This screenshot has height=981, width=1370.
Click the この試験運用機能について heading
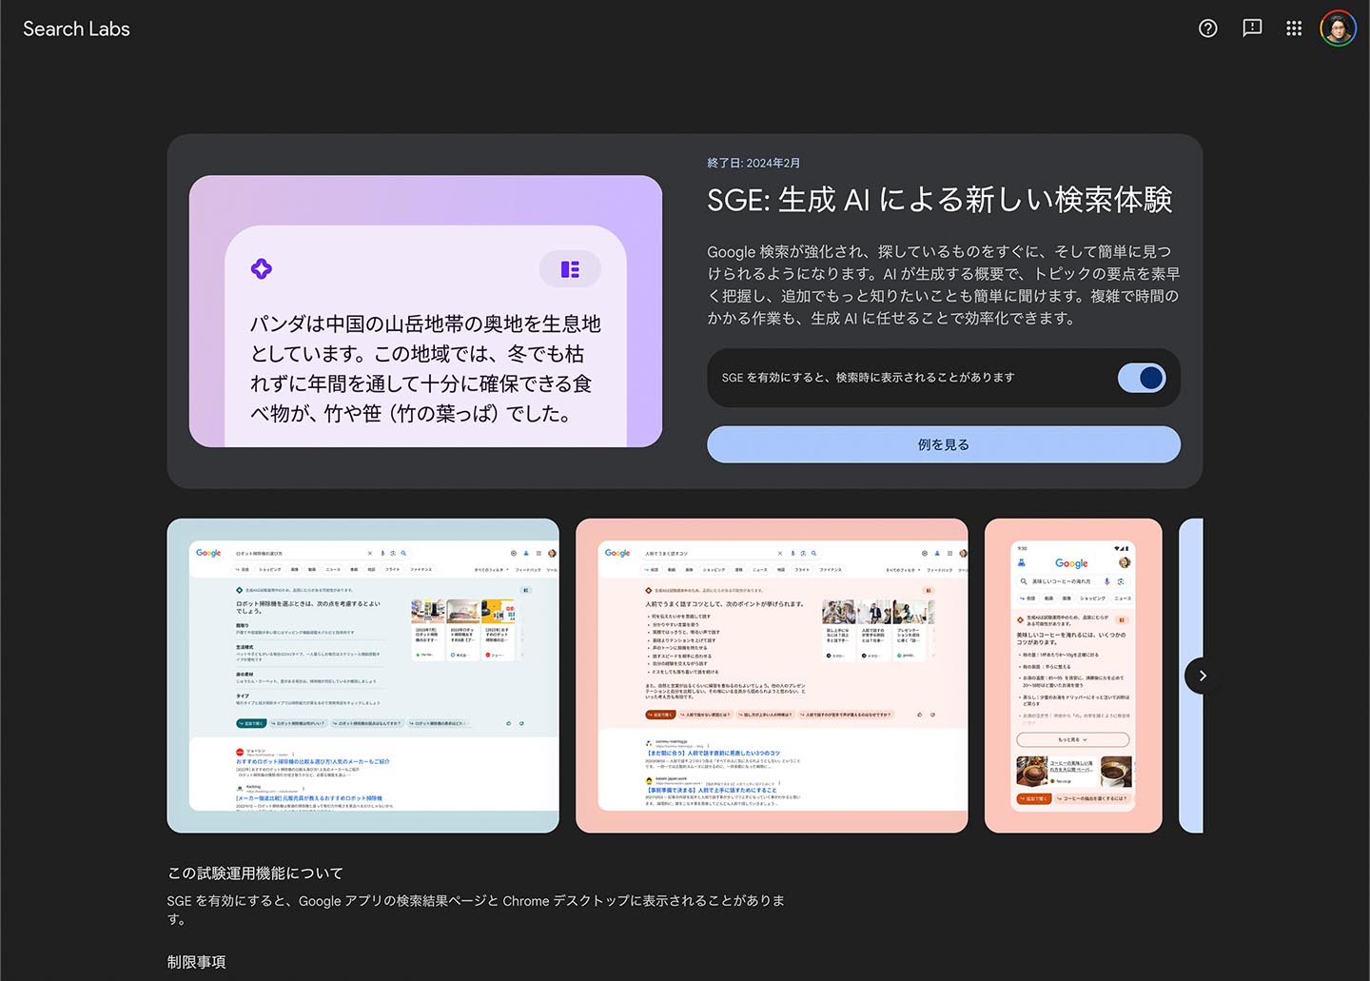[x=255, y=873]
